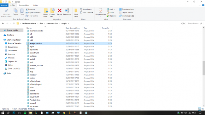Screen dimensions: 205x115
Task: Click the Pesquisar search field
Action: (x=195, y=23)
